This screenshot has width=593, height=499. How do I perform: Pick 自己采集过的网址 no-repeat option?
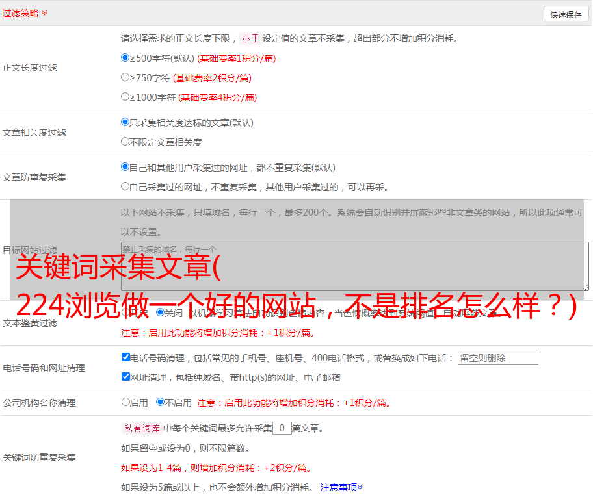point(125,186)
